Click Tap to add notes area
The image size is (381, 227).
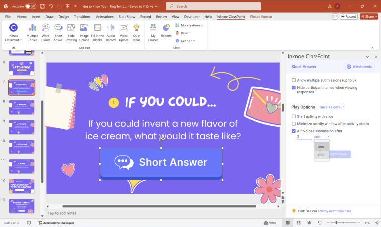coord(62,213)
